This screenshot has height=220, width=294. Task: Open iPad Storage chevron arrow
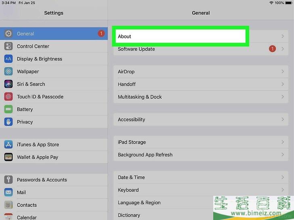(283, 142)
